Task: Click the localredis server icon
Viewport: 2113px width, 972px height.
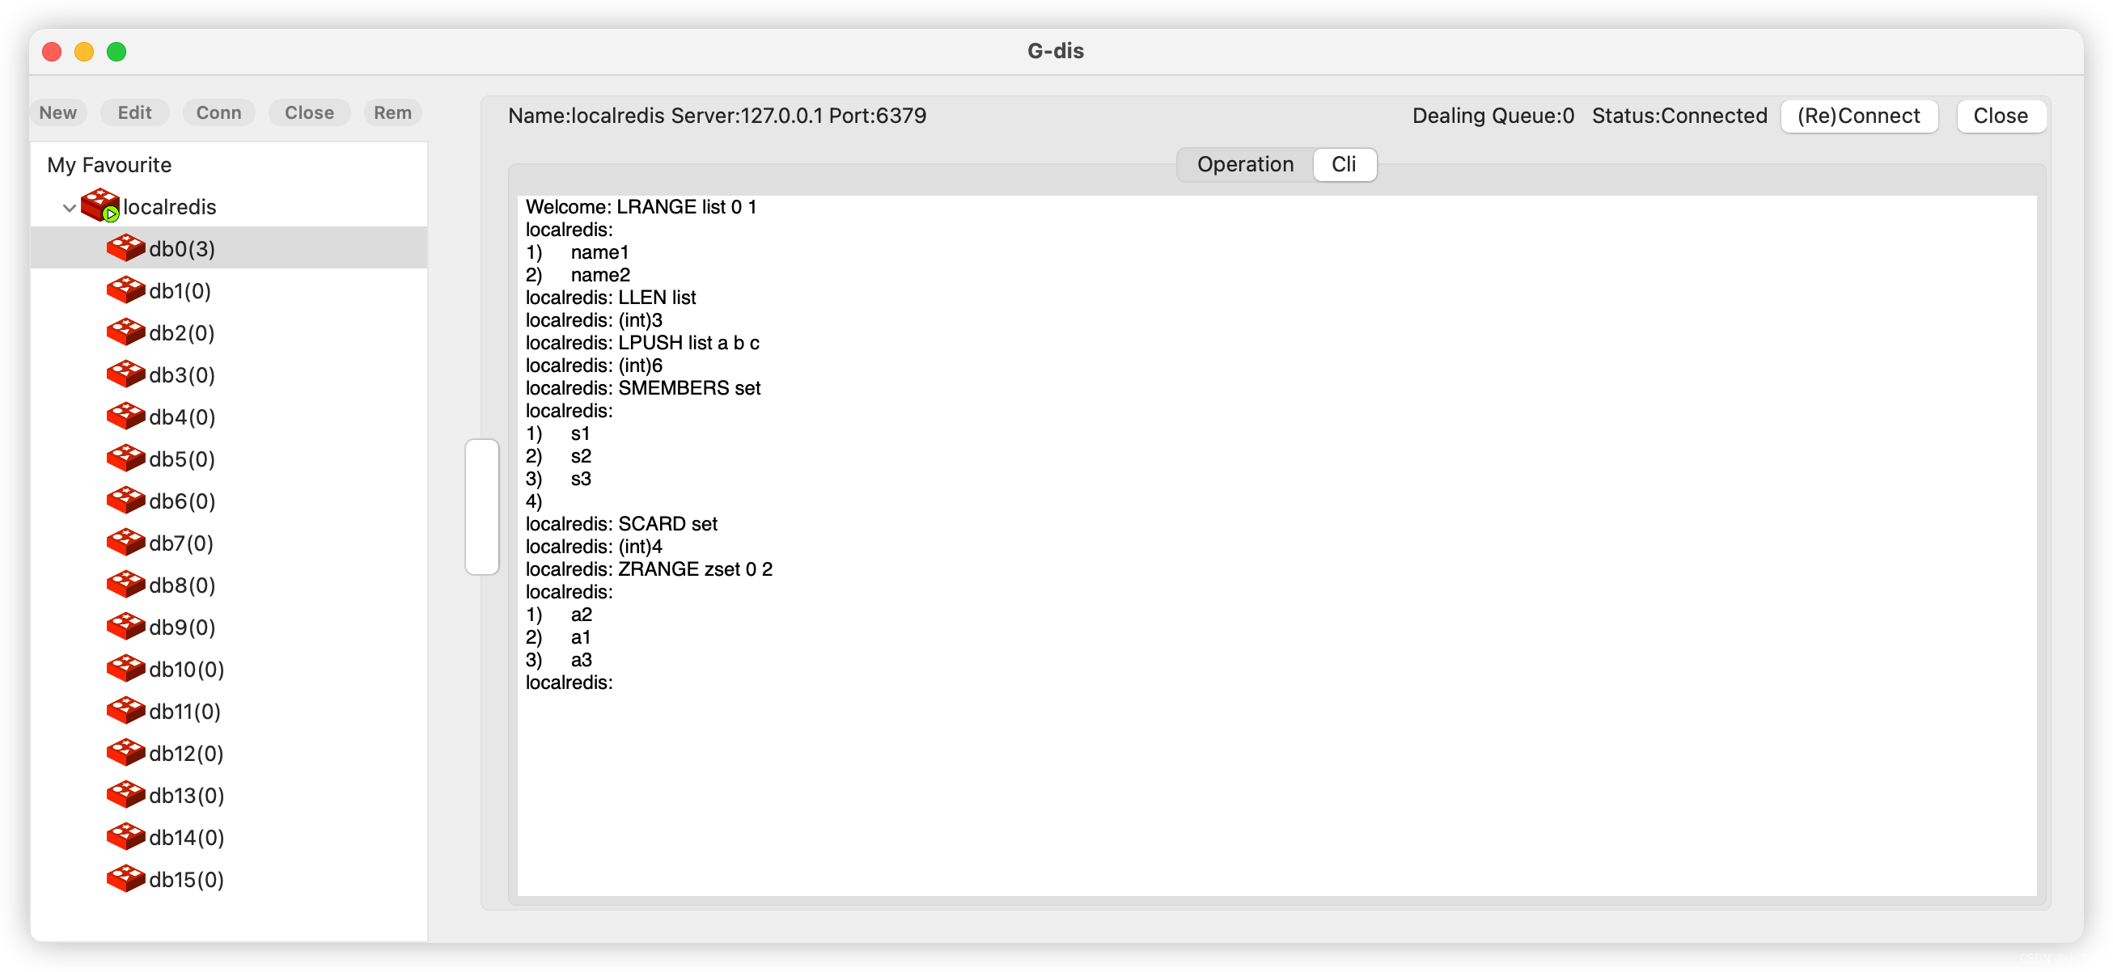Action: tap(101, 206)
